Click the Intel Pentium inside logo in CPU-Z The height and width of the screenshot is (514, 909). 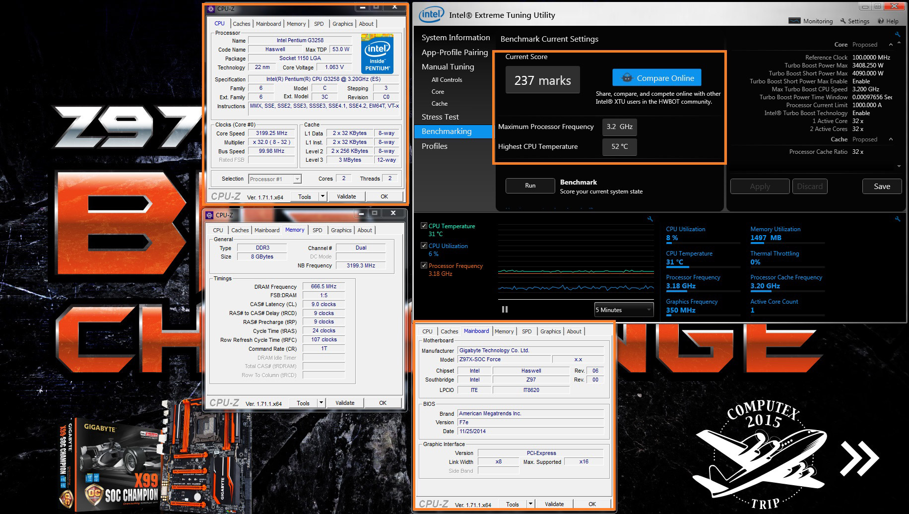(377, 54)
